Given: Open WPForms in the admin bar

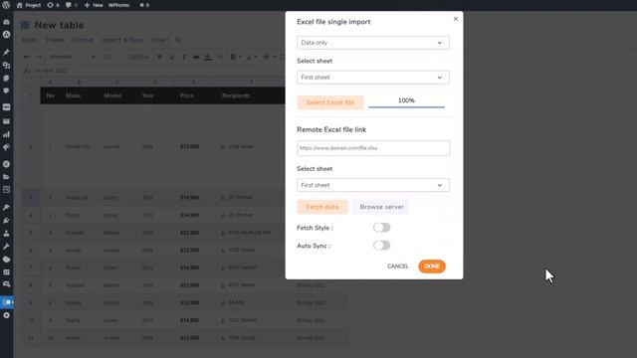Looking at the screenshot, I should (x=118, y=5).
